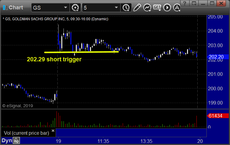
Task: Click the 203.00 price axis label
Action: point(215,45)
